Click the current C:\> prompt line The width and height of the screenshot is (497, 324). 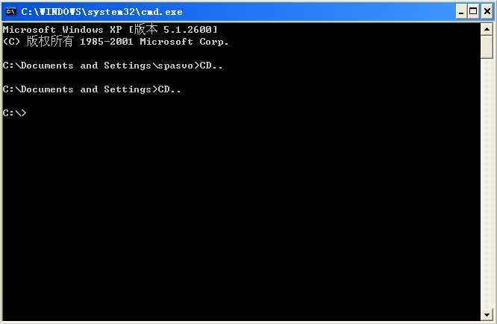point(15,113)
